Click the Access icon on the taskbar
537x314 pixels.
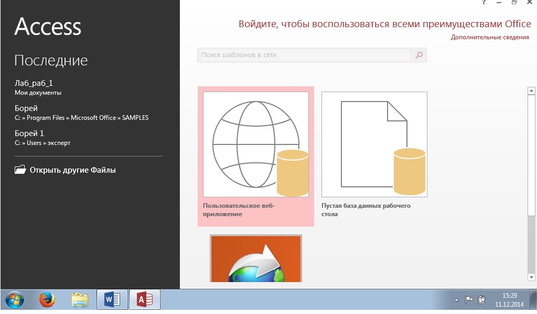coord(145,300)
